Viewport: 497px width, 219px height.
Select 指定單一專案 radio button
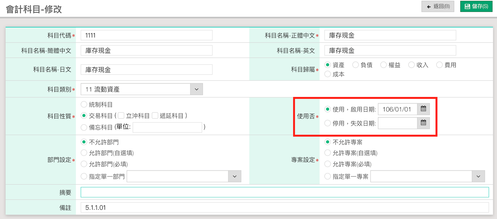pos(327,176)
